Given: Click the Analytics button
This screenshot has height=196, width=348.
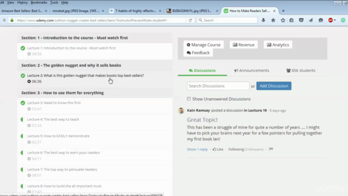Looking at the screenshot, I should [278, 45].
